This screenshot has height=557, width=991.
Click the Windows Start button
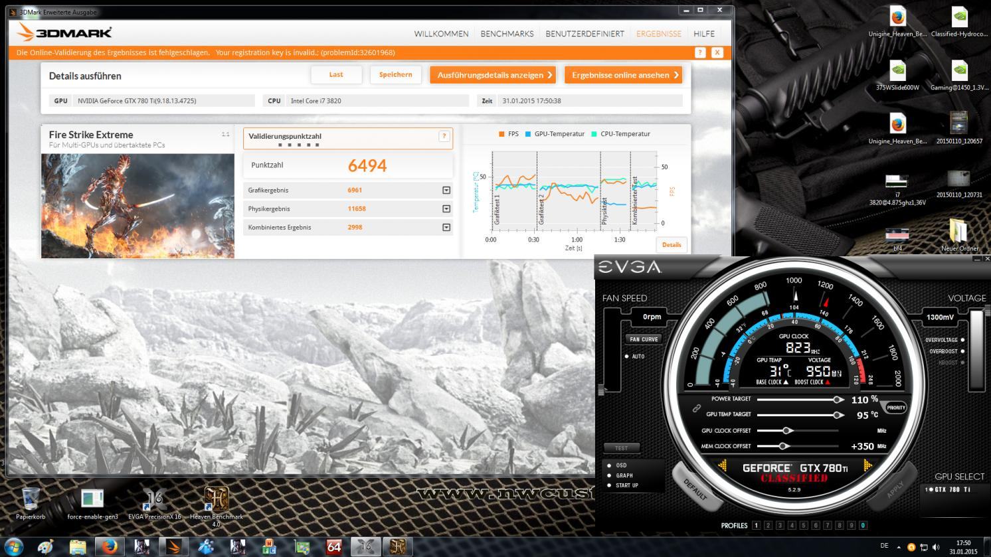point(13,547)
